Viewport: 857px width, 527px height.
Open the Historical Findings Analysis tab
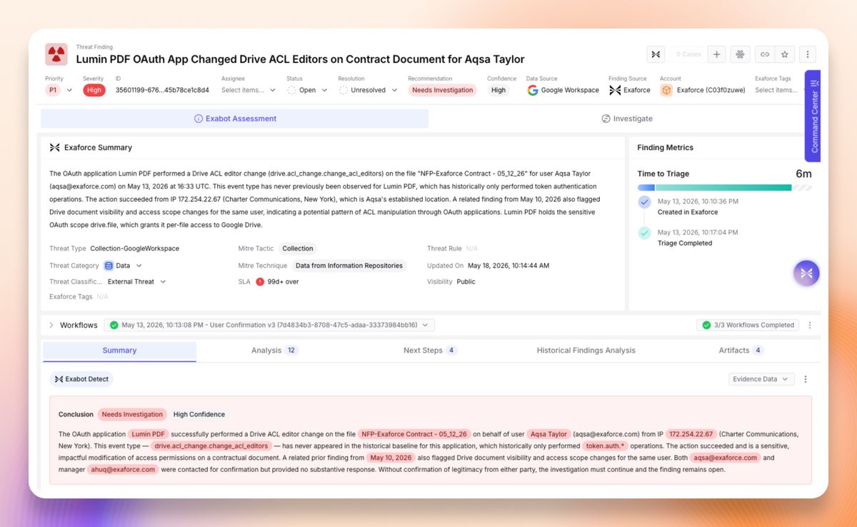coord(586,351)
